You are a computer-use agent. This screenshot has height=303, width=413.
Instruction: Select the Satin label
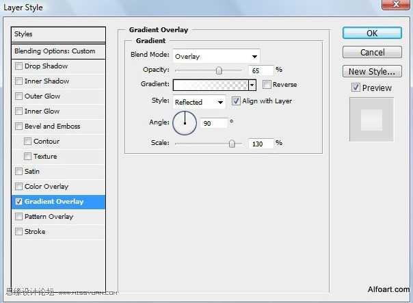(32, 171)
